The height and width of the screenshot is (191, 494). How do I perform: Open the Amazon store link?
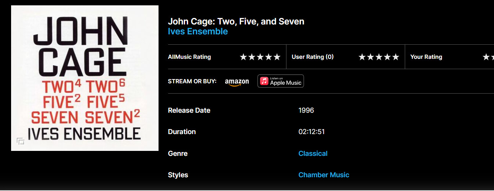click(x=237, y=82)
